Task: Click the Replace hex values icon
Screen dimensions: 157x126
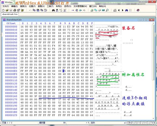Action: point(65,10)
